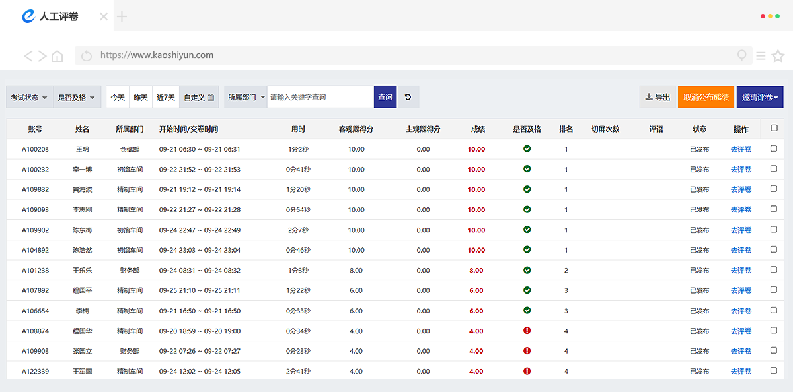Viewport: 793px width, 392px height.
Task: Open the 所属部门 search-field dropdown
Action: click(x=246, y=97)
